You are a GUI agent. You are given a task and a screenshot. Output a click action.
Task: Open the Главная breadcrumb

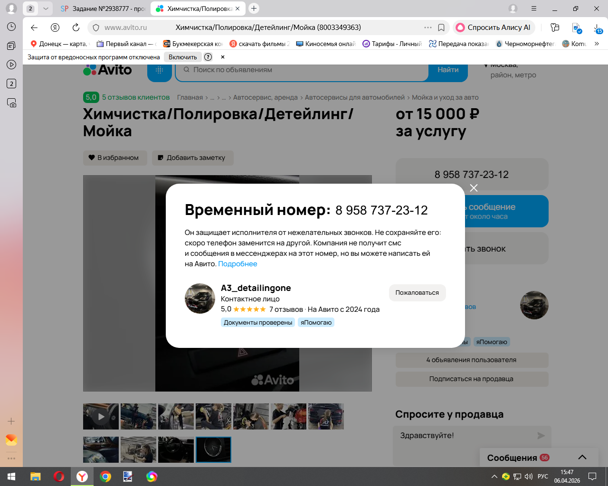click(x=190, y=97)
